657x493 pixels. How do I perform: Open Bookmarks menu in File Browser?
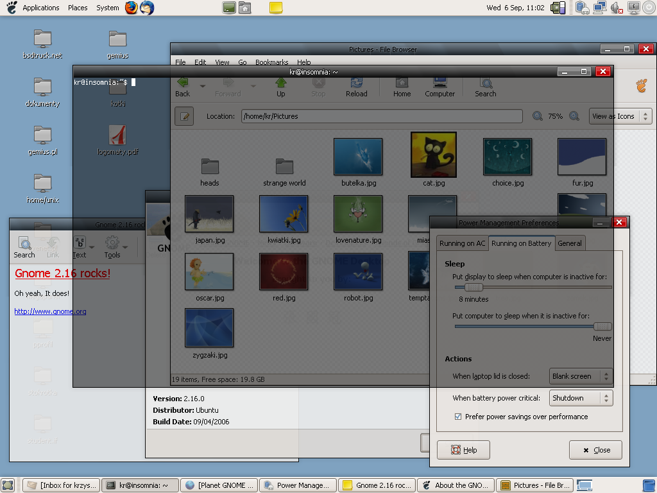pyautogui.click(x=272, y=62)
